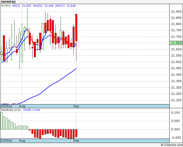
Task: Select the NYMTN ticker label in legend
Action: click(6, 6)
